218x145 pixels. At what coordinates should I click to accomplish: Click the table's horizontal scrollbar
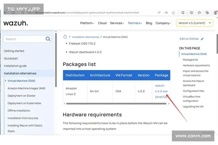tap(116, 104)
